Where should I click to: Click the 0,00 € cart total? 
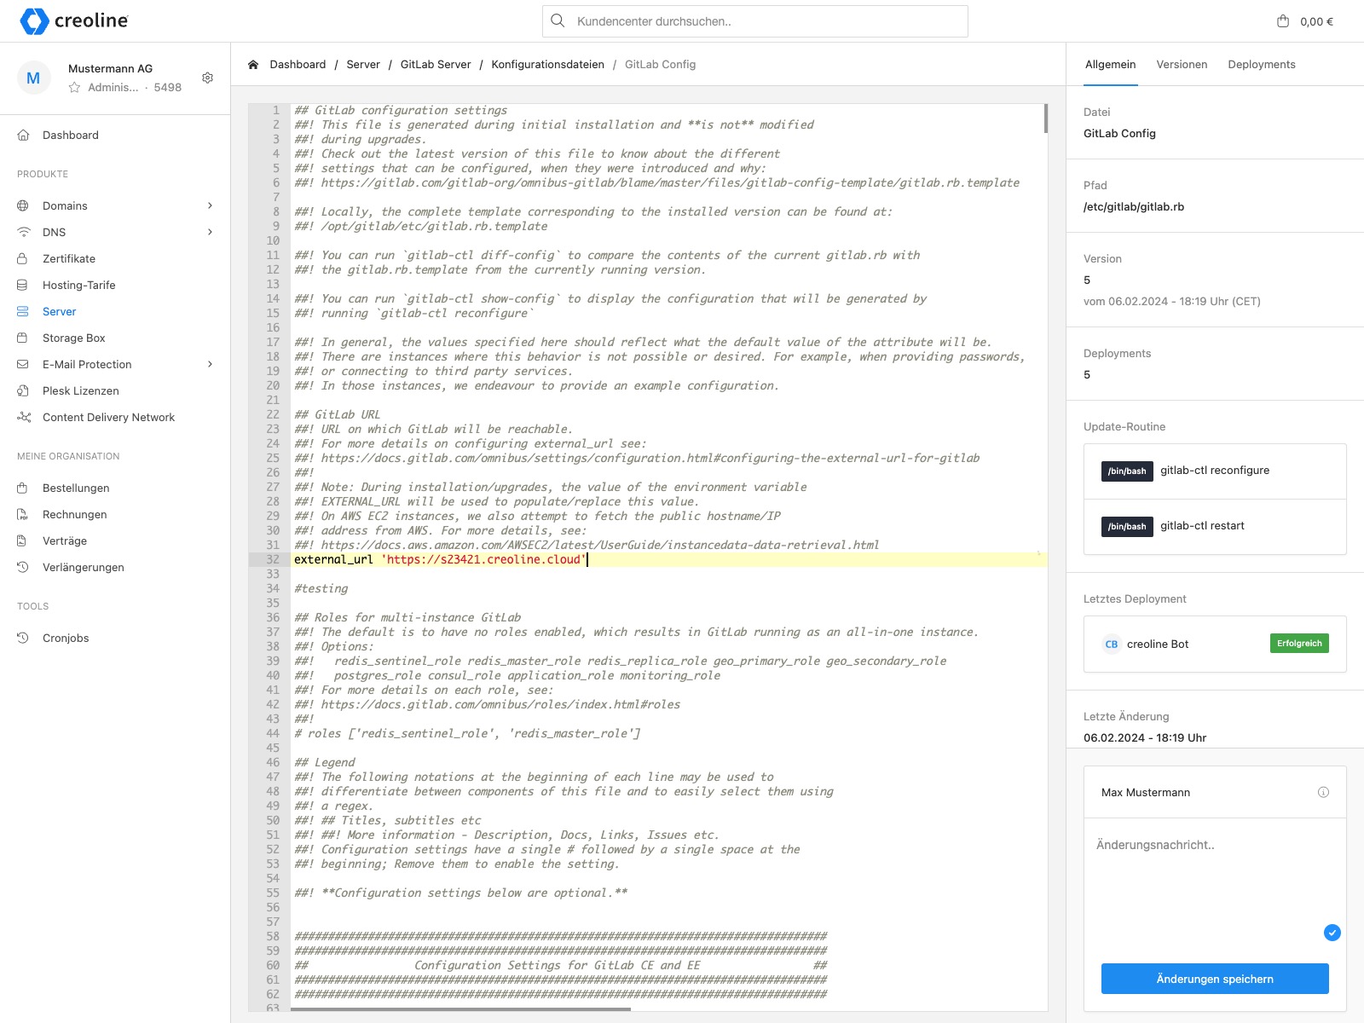click(x=1316, y=21)
